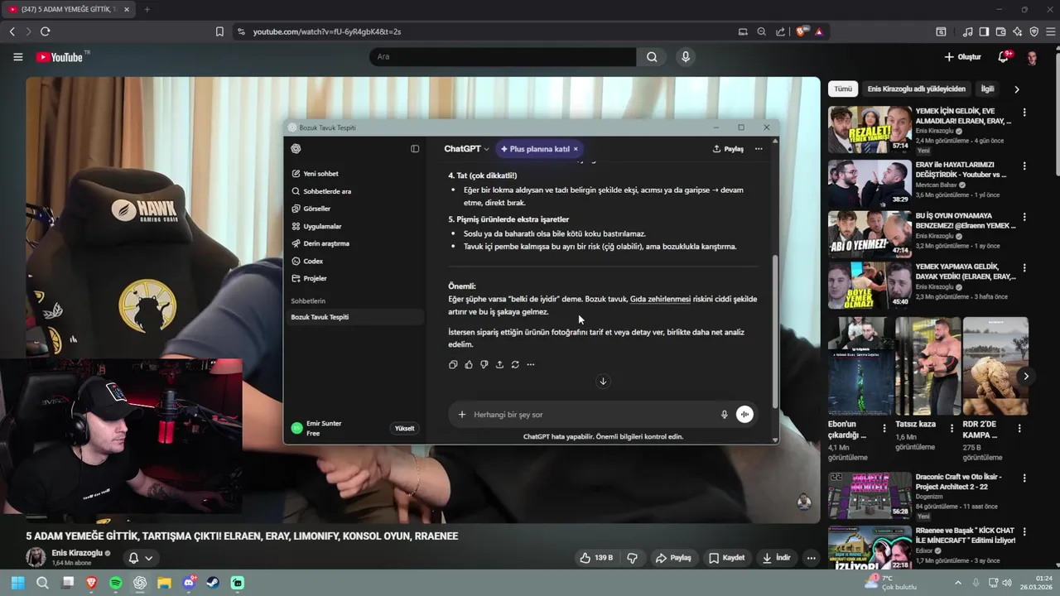The image size is (1060, 596).
Task: Click Paylaş share in ChatGPT header
Action: [x=728, y=149]
